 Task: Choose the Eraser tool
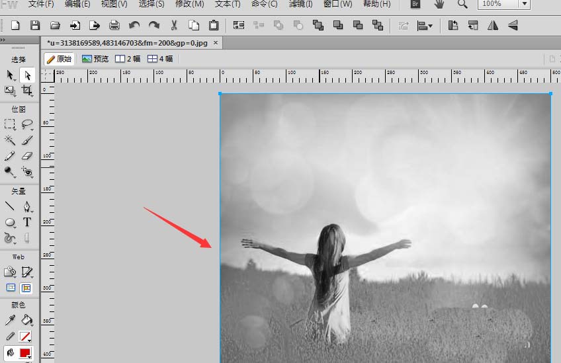(27, 156)
